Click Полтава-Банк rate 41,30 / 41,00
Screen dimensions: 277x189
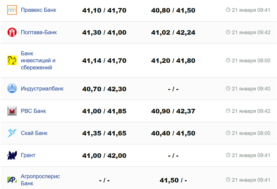(104, 33)
